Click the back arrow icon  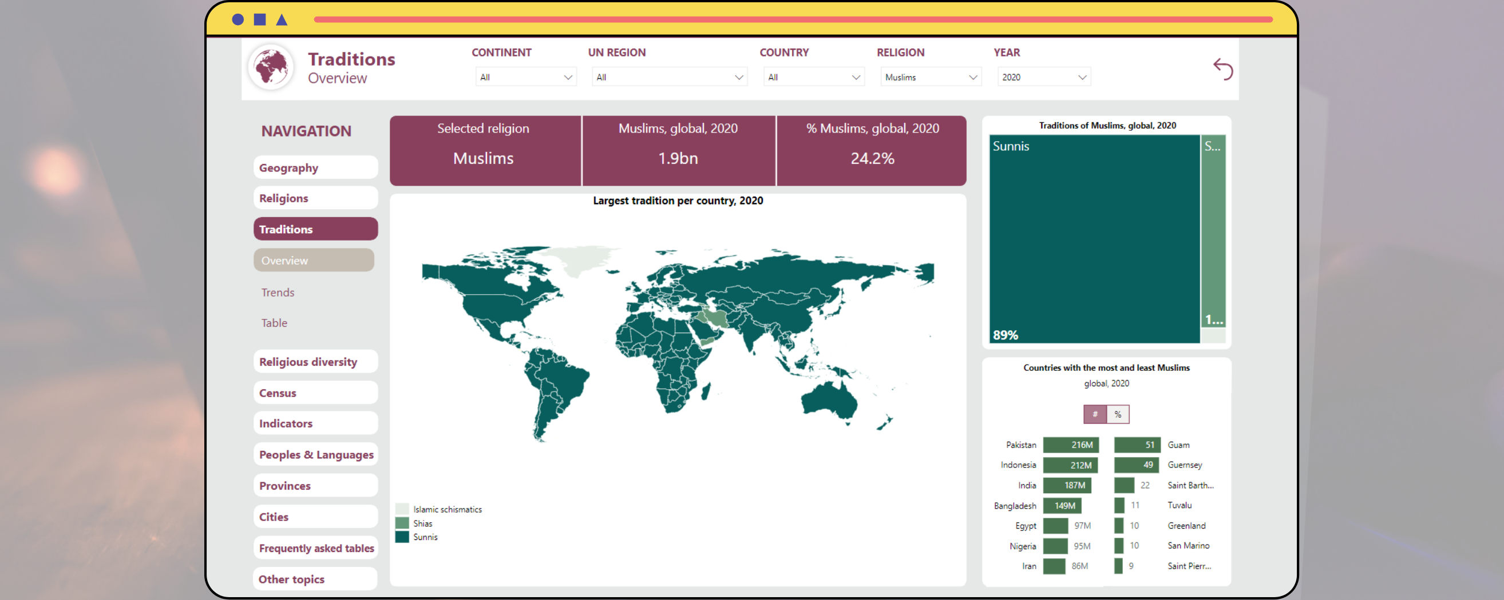pyautogui.click(x=1222, y=69)
